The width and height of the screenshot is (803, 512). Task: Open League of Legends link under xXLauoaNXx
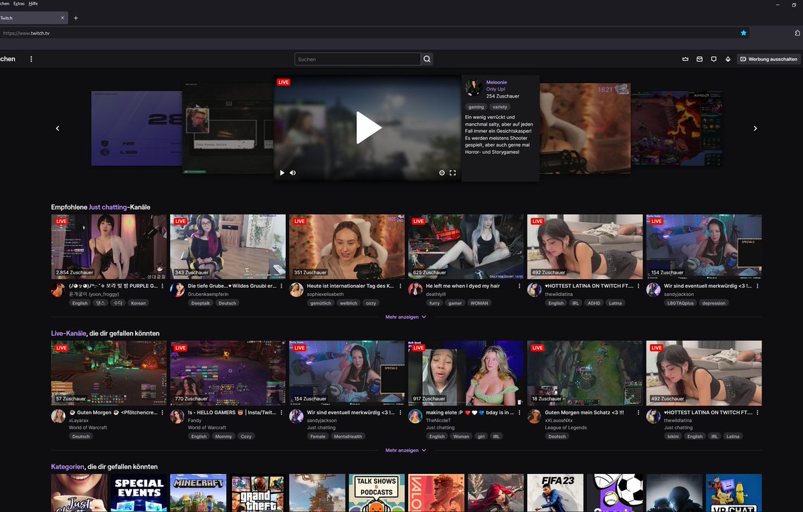(566, 427)
